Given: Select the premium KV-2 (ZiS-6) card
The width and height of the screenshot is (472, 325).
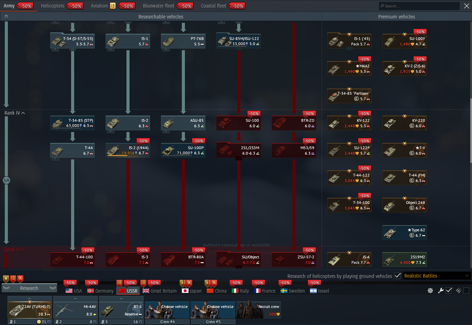Looking at the screenshot, I should (405, 68).
